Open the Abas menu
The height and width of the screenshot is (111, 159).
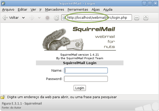(96, 10)
